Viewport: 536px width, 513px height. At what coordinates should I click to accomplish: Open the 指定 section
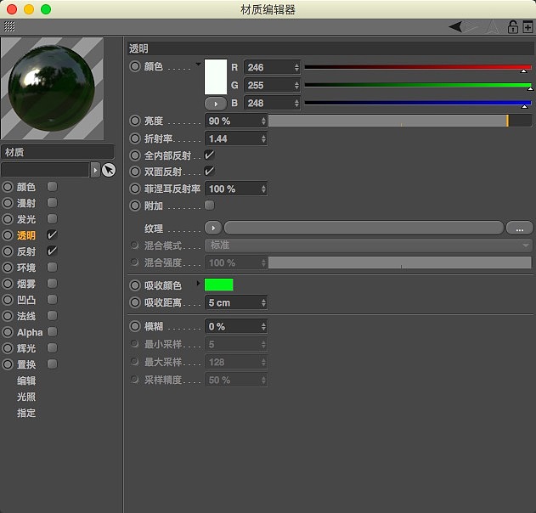tap(26, 413)
